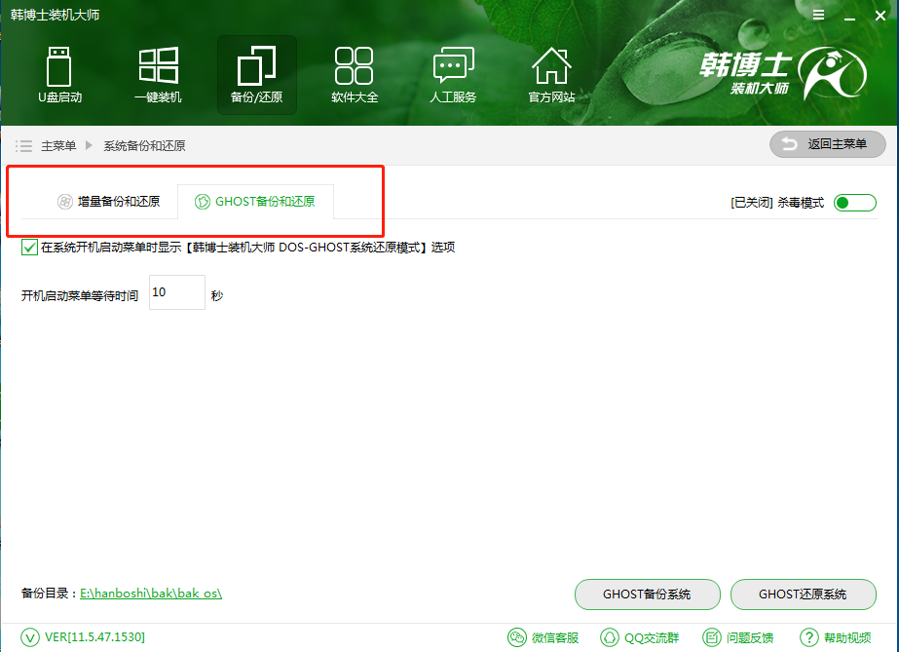Click the GHOST备份系统 button
Image resolution: width=899 pixels, height=652 pixels.
coord(647,594)
